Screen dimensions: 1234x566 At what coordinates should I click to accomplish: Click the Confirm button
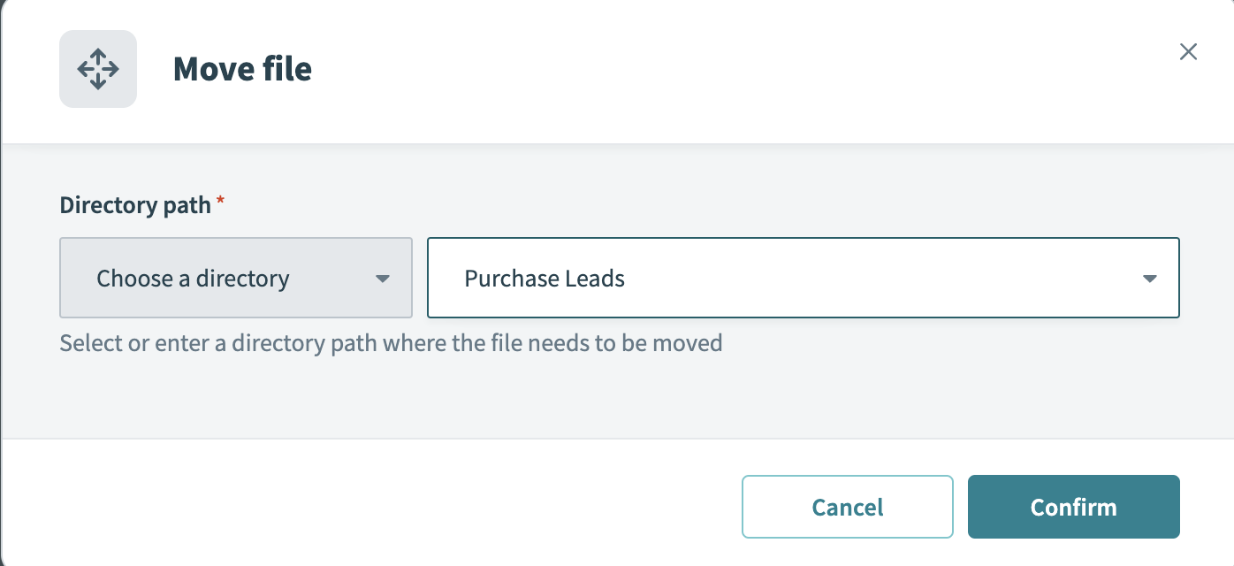[x=1073, y=507]
